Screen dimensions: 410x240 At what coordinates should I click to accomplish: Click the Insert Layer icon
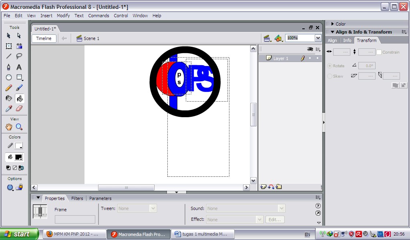[x=263, y=186]
